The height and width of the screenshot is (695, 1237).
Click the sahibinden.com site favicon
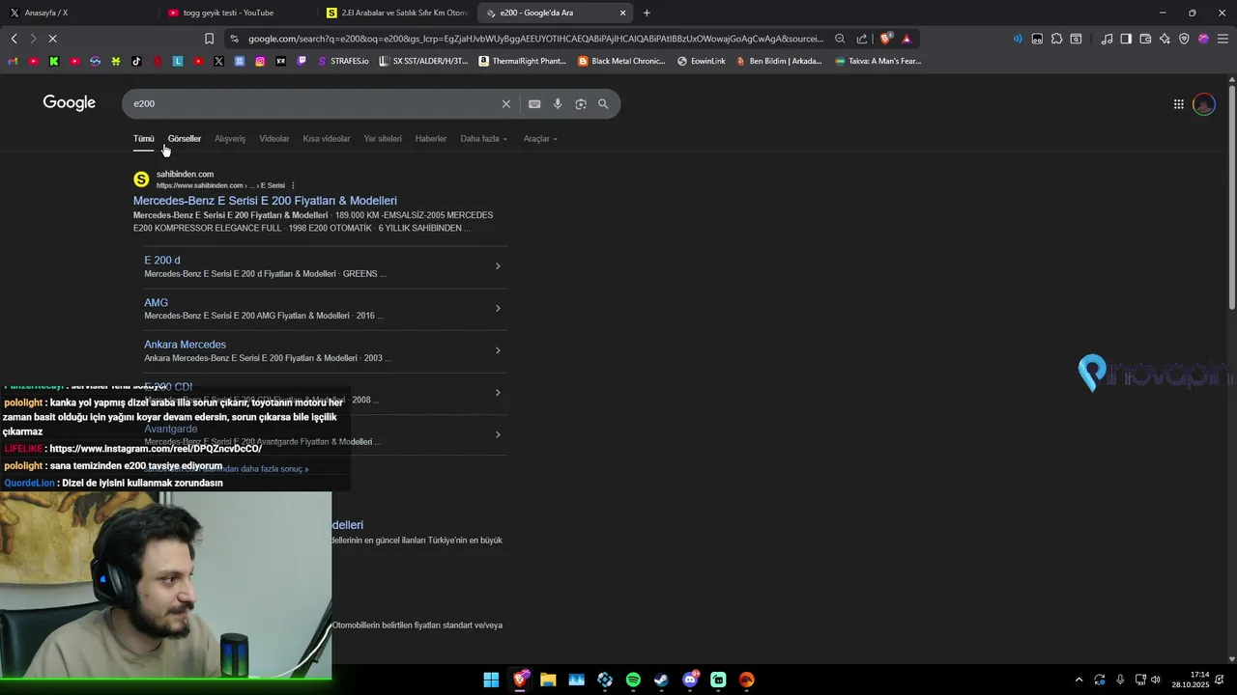coord(141,180)
